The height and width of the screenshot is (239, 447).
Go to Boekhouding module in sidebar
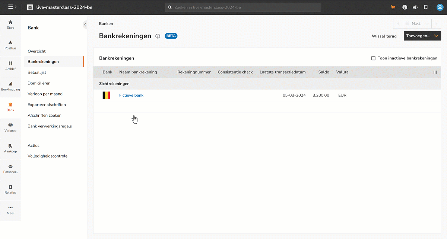[x=10, y=86]
